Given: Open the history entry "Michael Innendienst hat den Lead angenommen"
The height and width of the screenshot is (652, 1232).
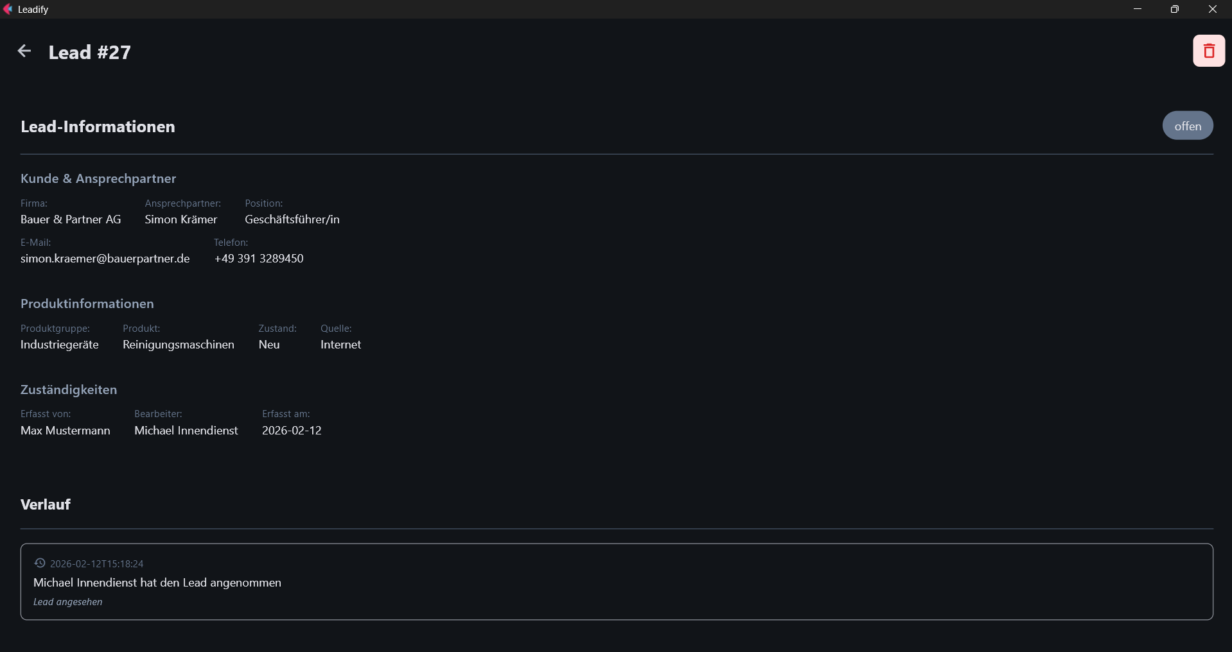Looking at the screenshot, I should [x=157, y=583].
